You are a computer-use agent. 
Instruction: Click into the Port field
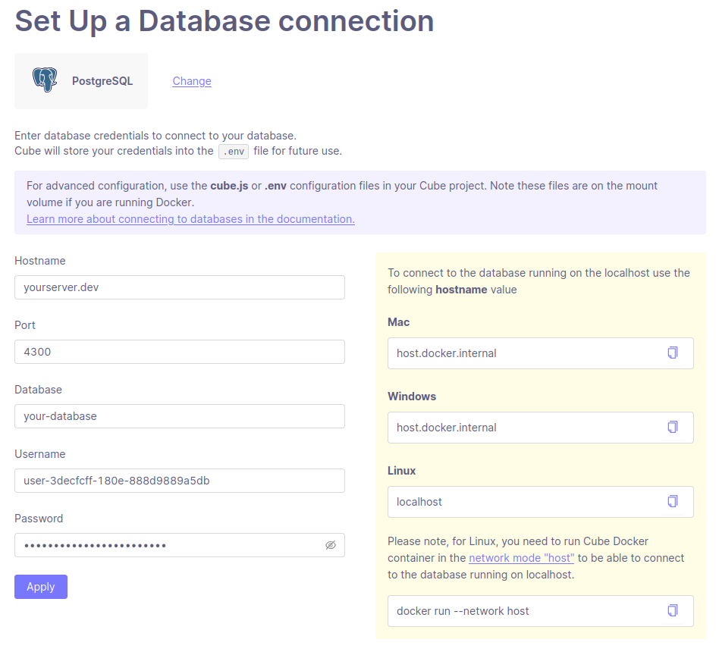coord(179,352)
